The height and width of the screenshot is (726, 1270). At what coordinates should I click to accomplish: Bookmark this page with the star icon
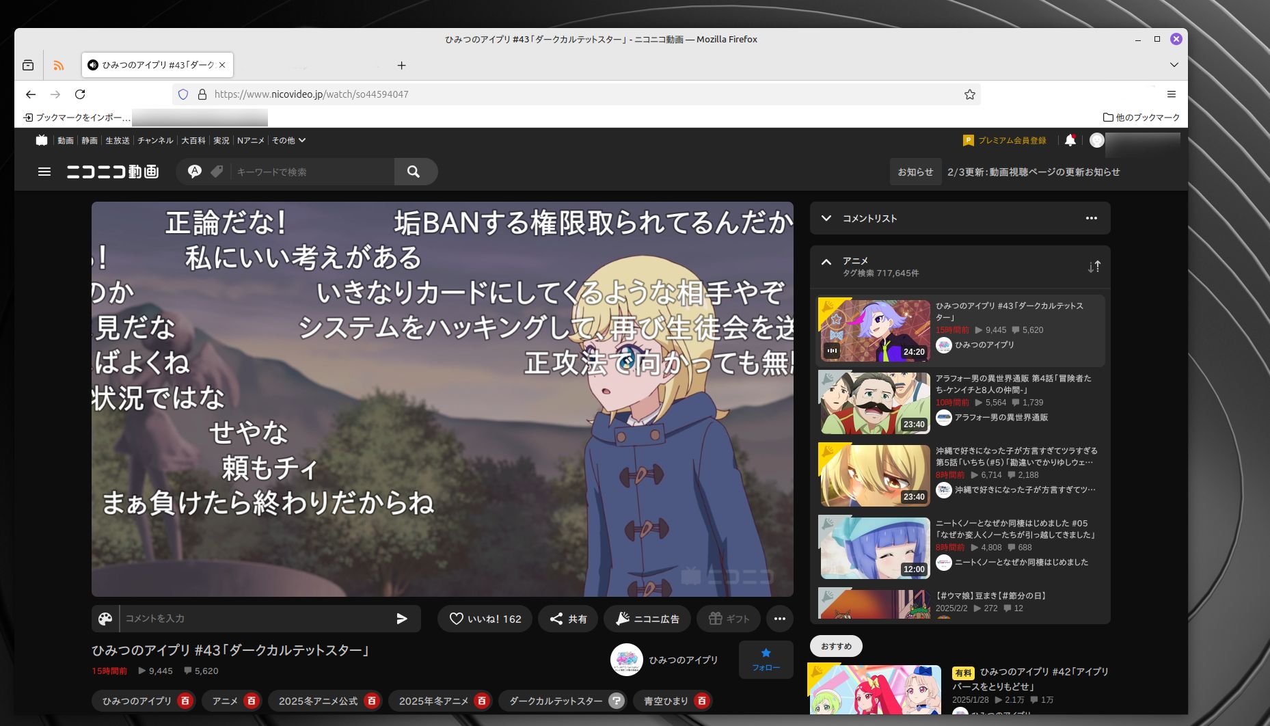click(x=969, y=94)
